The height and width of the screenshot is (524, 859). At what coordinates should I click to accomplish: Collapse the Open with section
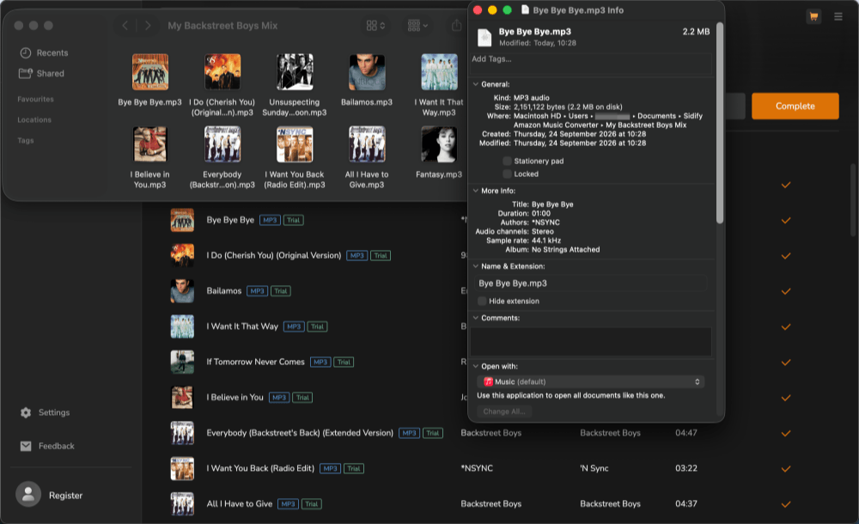[x=476, y=366]
